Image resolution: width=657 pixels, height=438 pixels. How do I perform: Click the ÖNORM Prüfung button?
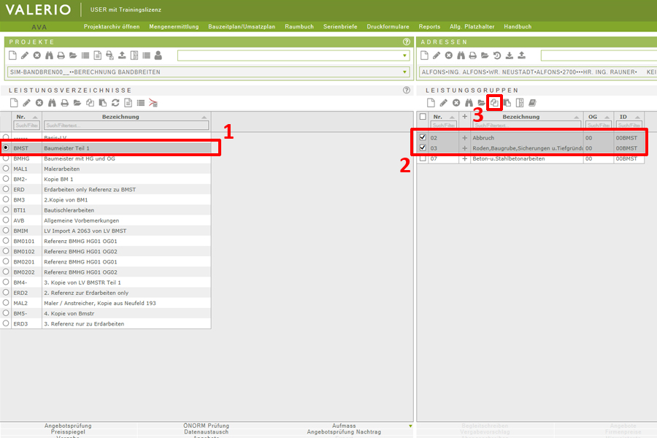(207, 426)
